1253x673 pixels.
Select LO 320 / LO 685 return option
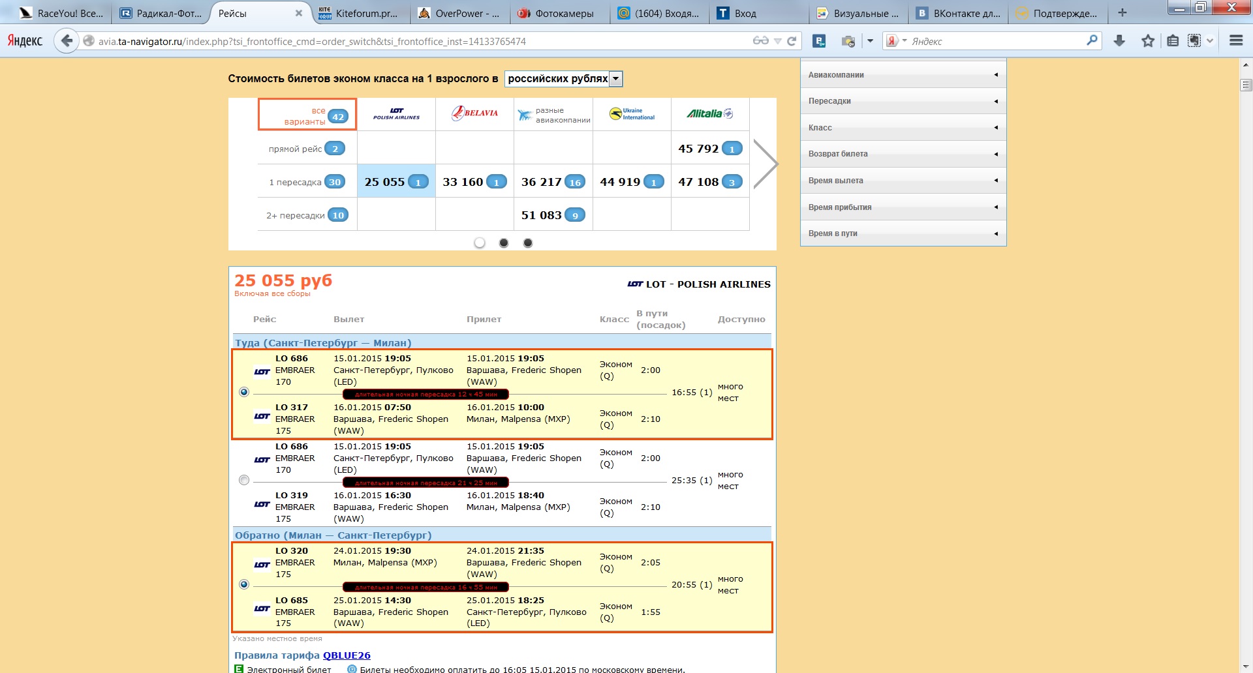click(244, 584)
